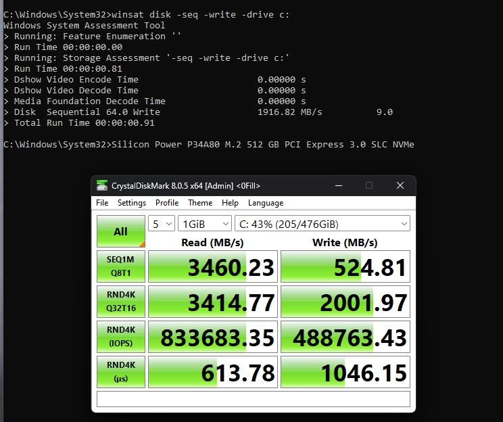503x422 pixels.
Task: Click the SEQ1M read result 3460.23
Action: pyautogui.click(x=213, y=266)
